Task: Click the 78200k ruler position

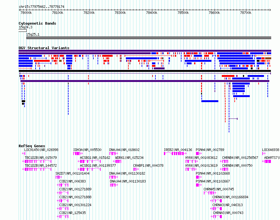Action: [89, 13]
